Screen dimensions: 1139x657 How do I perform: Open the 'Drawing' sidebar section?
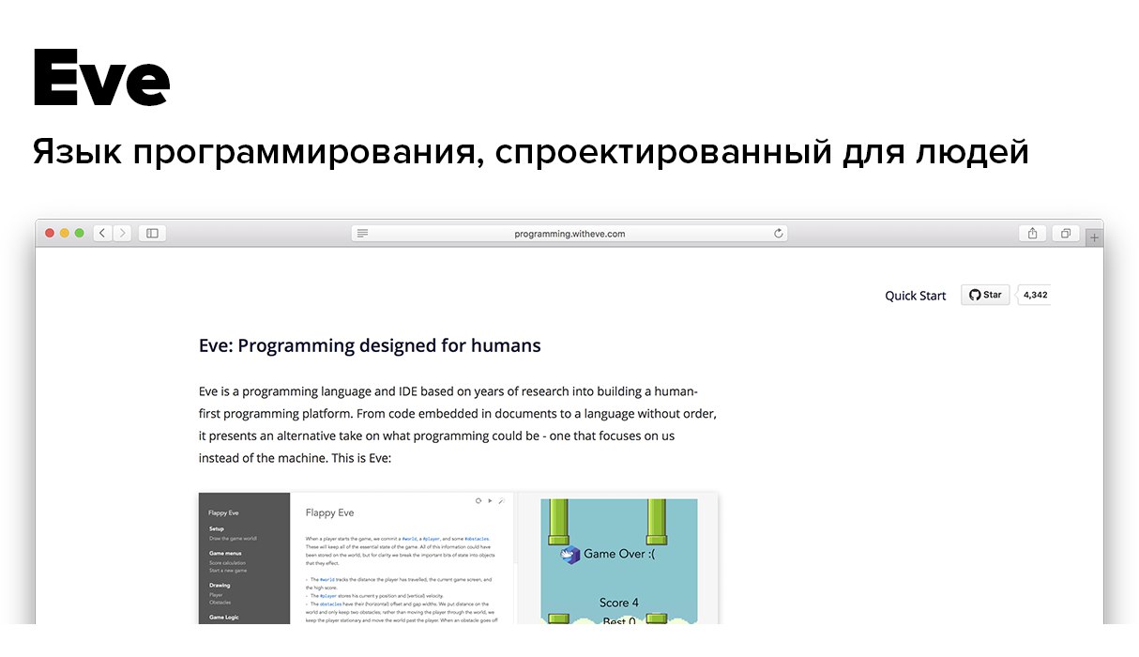coord(220,586)
